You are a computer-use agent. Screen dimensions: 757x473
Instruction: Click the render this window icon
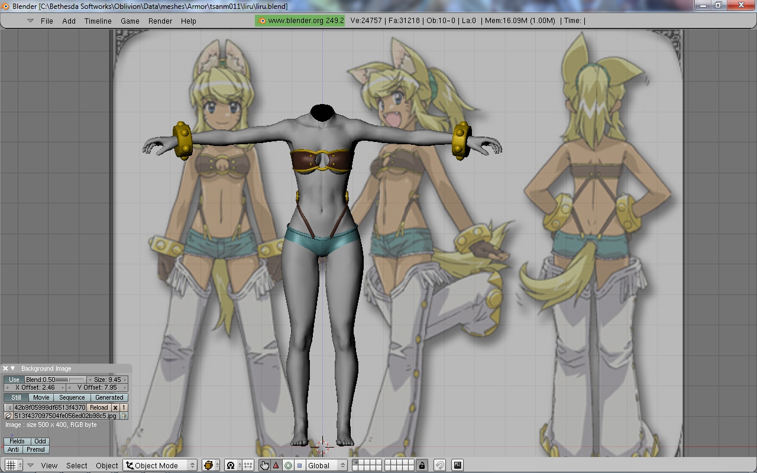457,465
